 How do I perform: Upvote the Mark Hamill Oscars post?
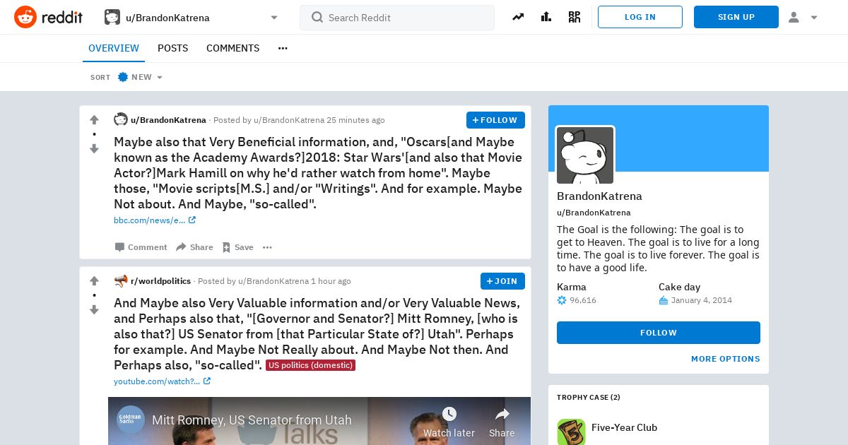click(x=94, y=119)
